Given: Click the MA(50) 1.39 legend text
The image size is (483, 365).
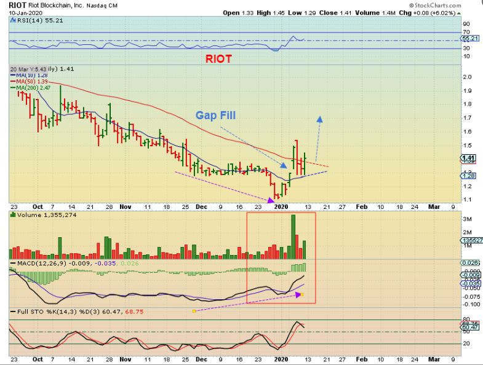Looking at the screenshot, I should point(32,82).
